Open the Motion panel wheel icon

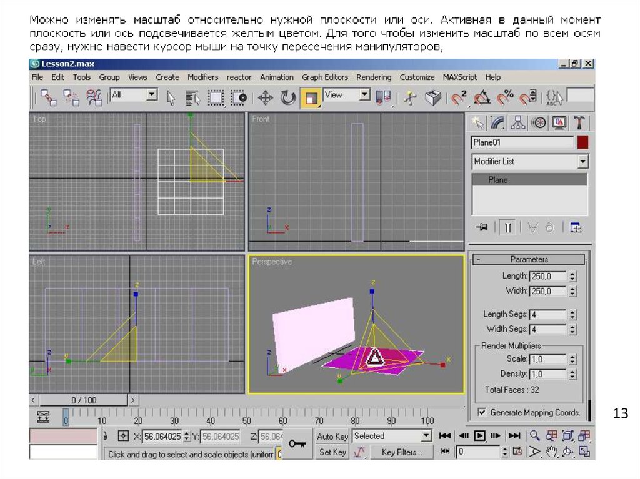pos(538,122)
